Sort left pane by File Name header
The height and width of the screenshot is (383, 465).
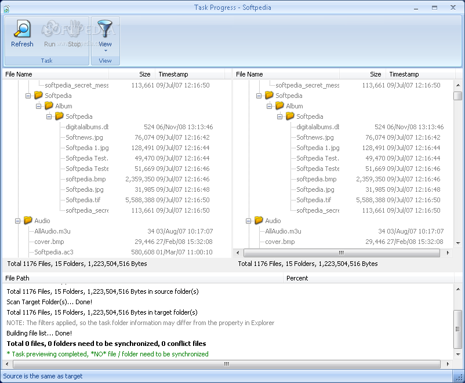click(x=56, y=74)
